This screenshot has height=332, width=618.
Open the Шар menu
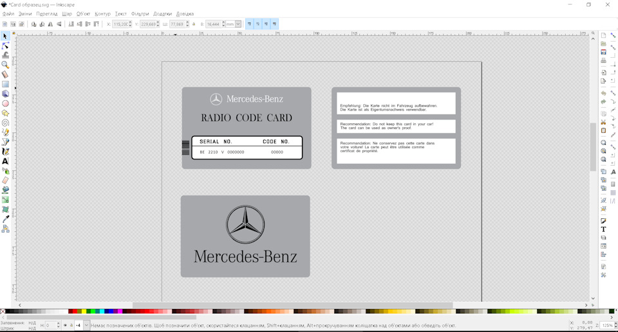point(67,13)
